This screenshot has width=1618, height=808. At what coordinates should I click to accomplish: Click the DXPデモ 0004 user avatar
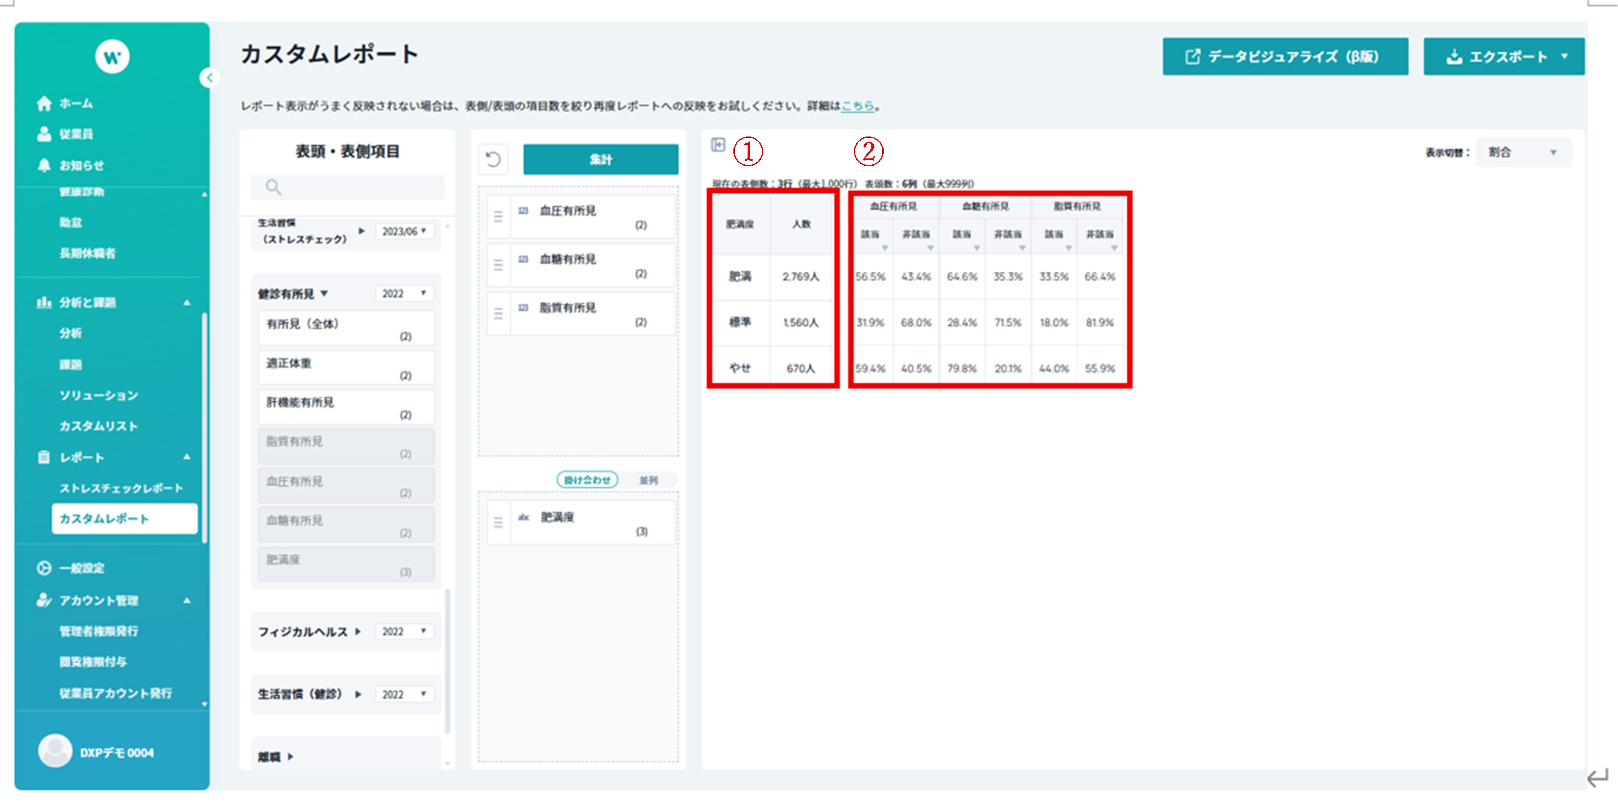click(x=55, y=751)
